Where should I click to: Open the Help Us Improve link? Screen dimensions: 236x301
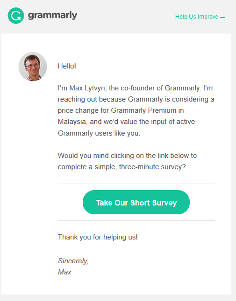coord(200,17)
